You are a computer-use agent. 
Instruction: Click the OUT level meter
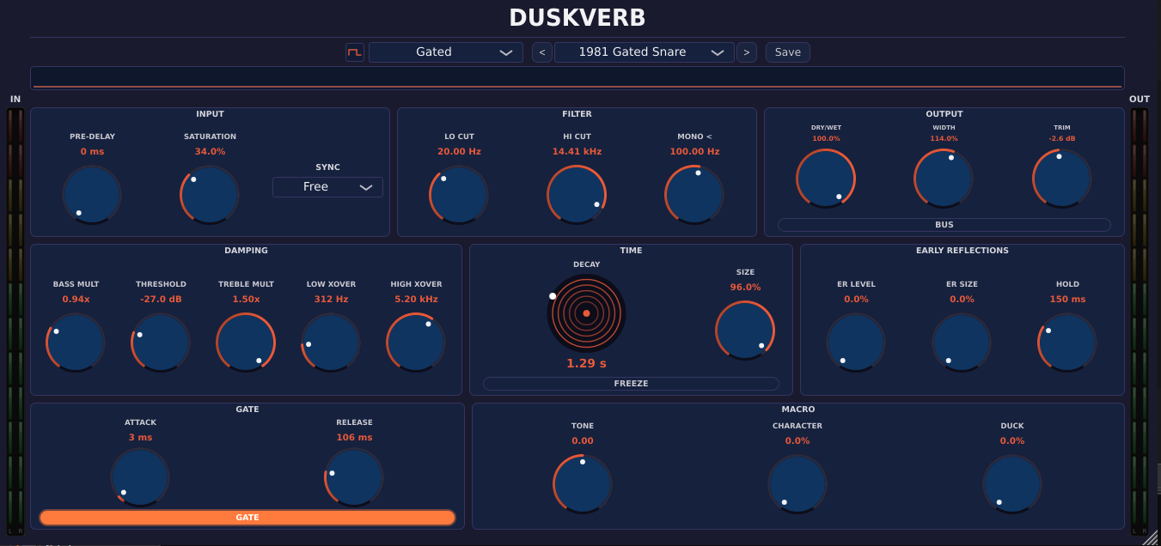(1140, 320)
